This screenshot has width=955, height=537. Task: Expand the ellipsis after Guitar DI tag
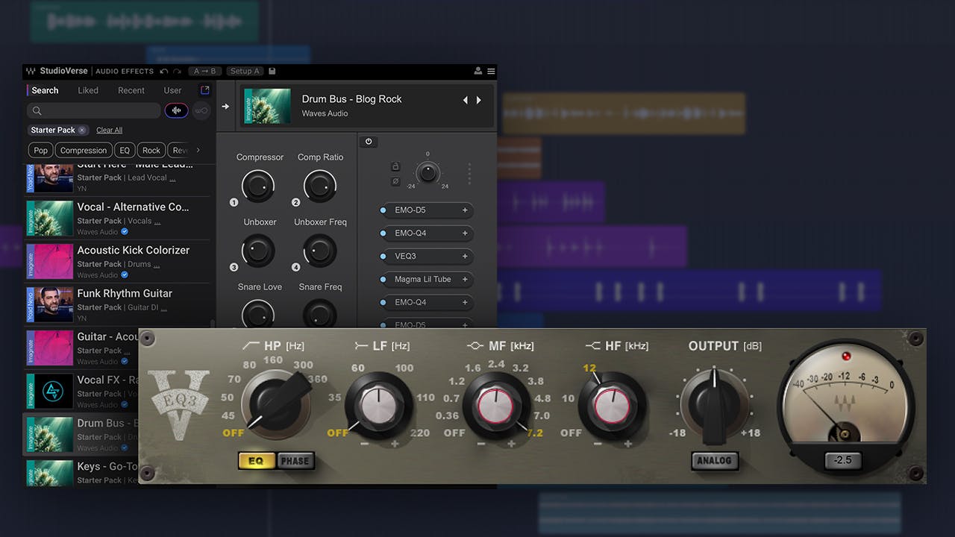click(x=163, y=308)
